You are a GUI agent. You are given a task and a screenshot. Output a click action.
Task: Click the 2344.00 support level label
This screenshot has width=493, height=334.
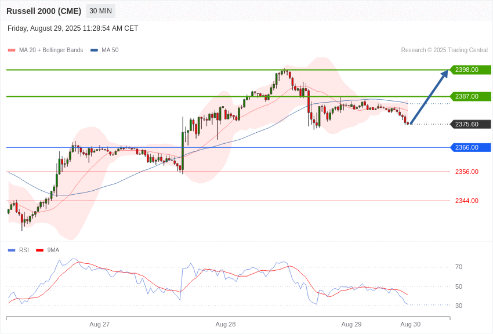point(466,201)
